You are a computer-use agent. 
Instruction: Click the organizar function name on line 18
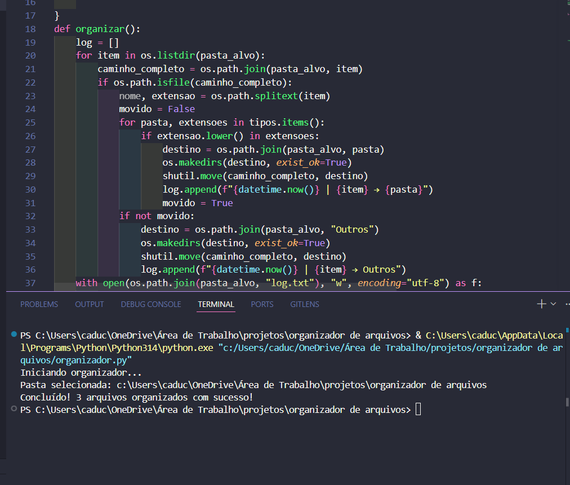click(x=100, y=29)
